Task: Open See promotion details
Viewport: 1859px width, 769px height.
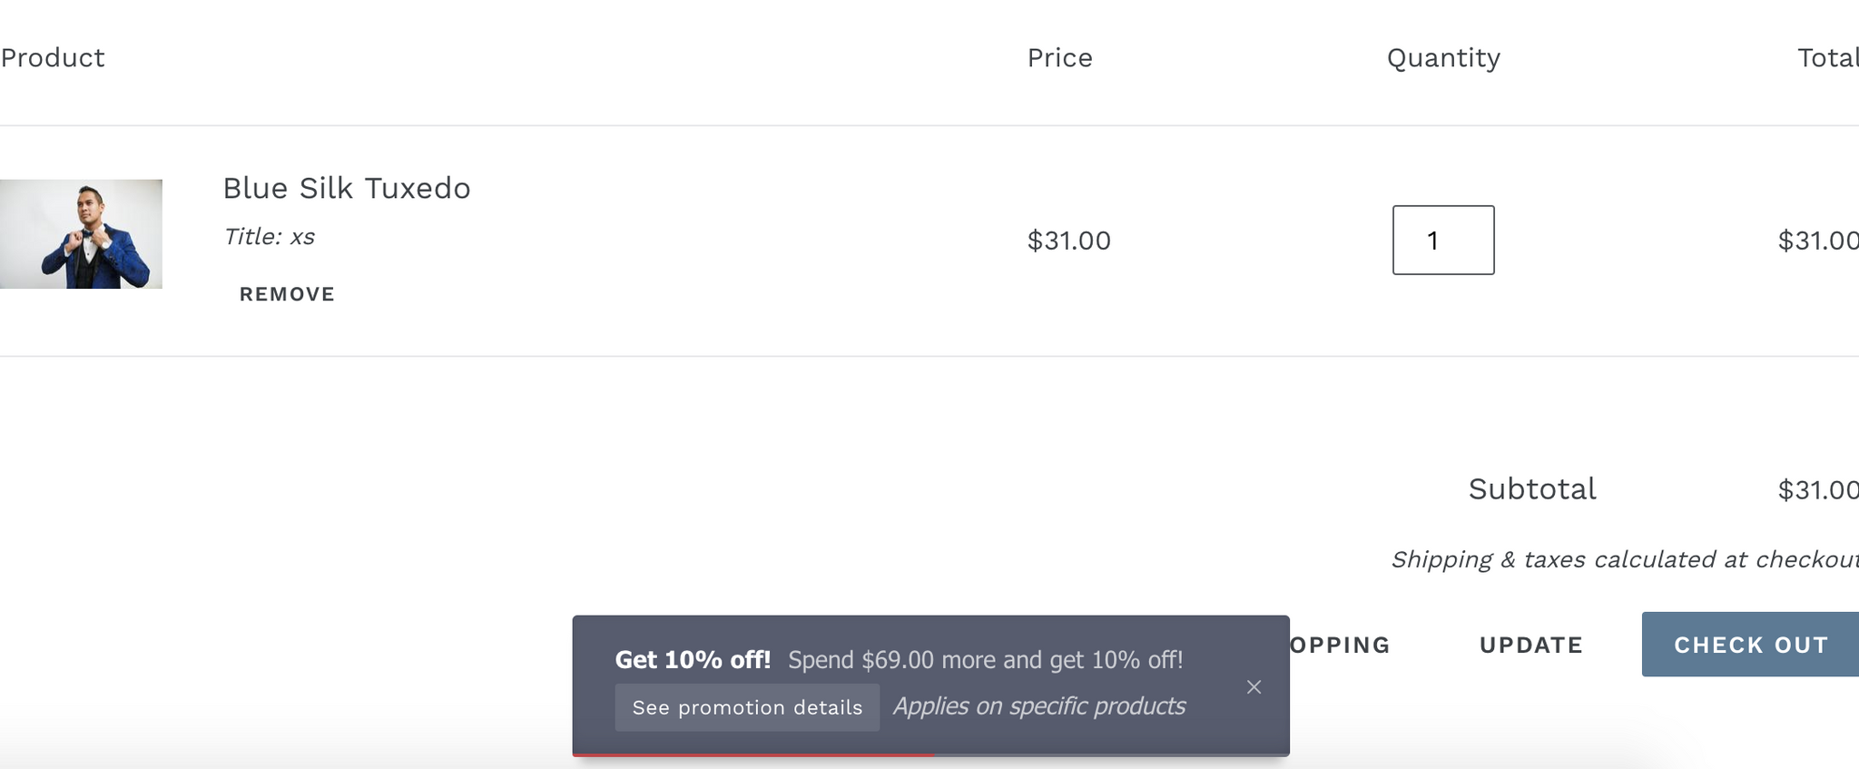Action: [x=747, y=707]
